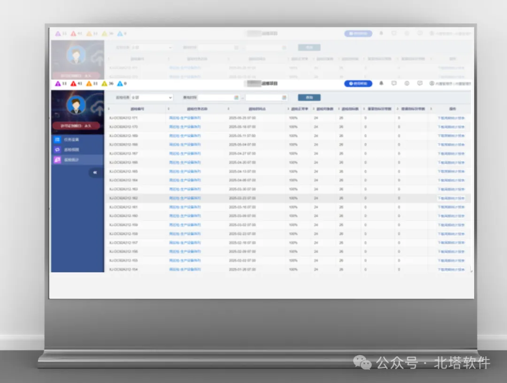Select the date cell 2025-04-27 07:00
Screen dimensions: 507x383
coord(242,154)
